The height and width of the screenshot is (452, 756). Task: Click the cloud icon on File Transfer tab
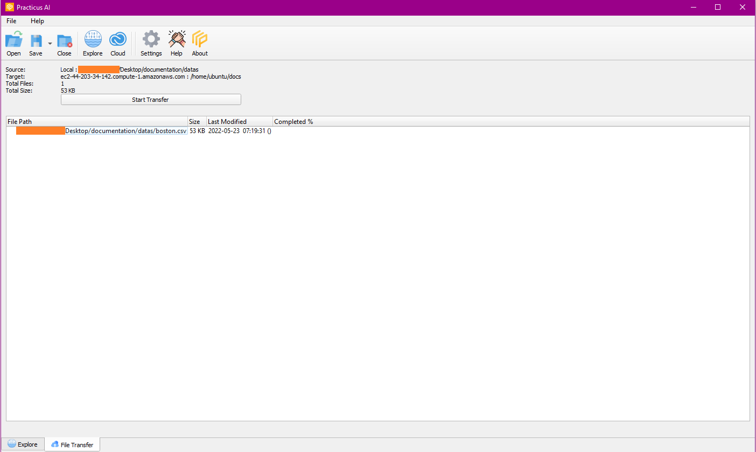click(55, 444)
